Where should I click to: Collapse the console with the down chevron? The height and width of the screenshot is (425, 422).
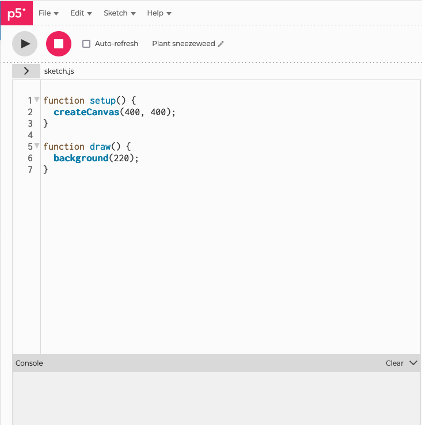pyautogui.click(x=413, y=363)
